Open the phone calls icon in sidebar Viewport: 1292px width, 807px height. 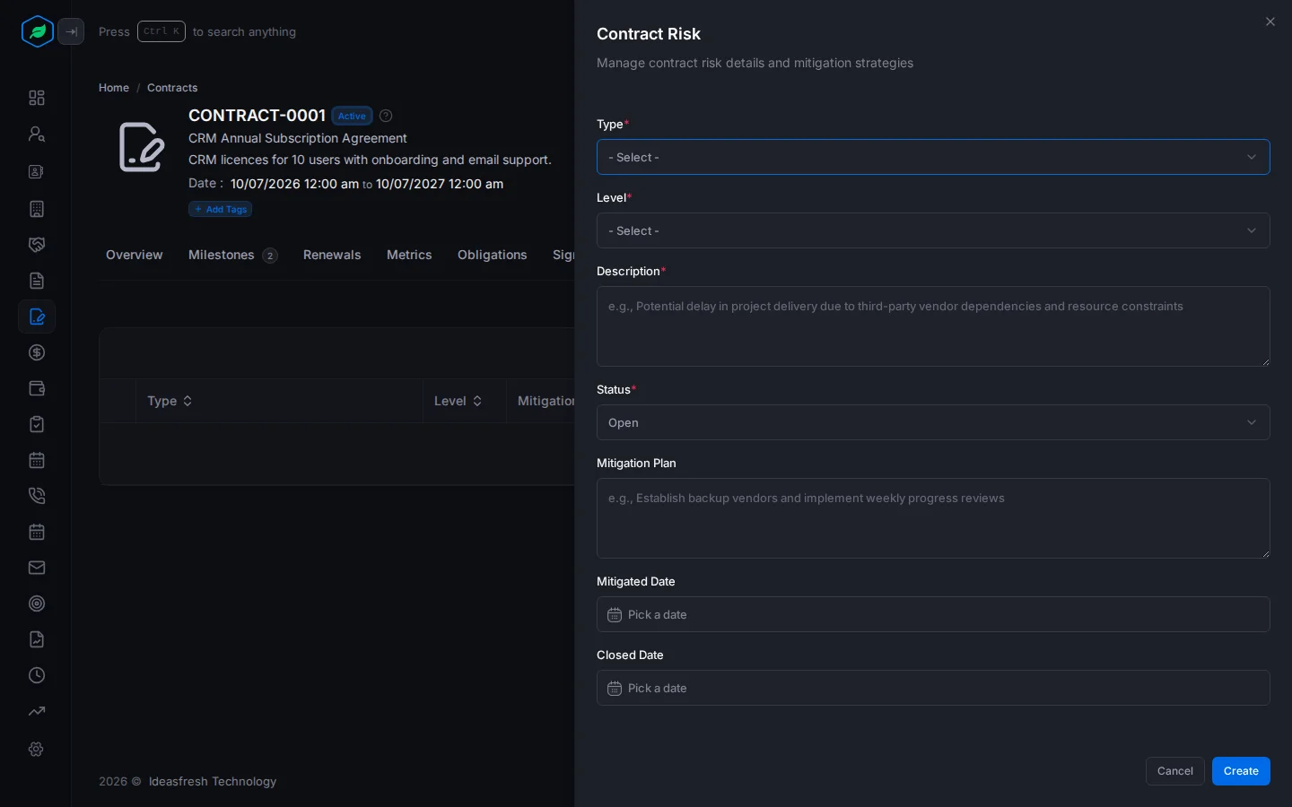coord(37,496)
